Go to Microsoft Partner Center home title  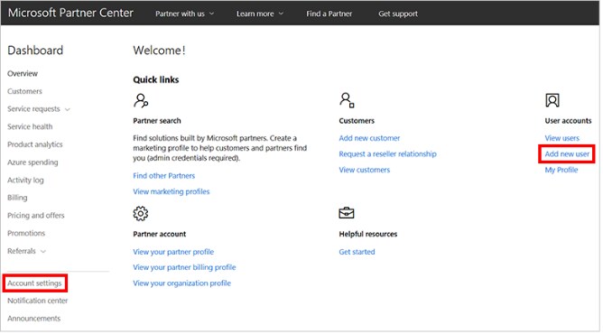point(70,13)
